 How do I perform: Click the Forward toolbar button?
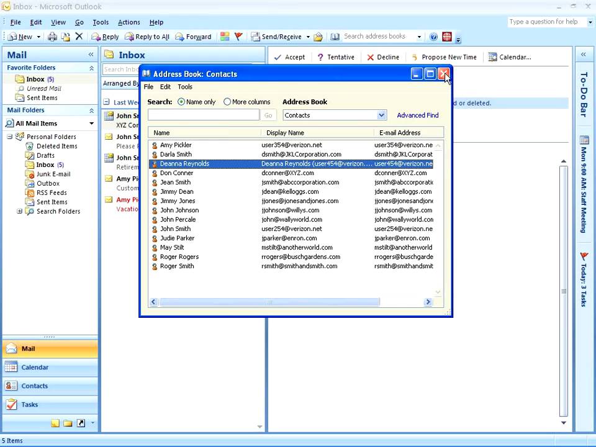tap(193, 37)
